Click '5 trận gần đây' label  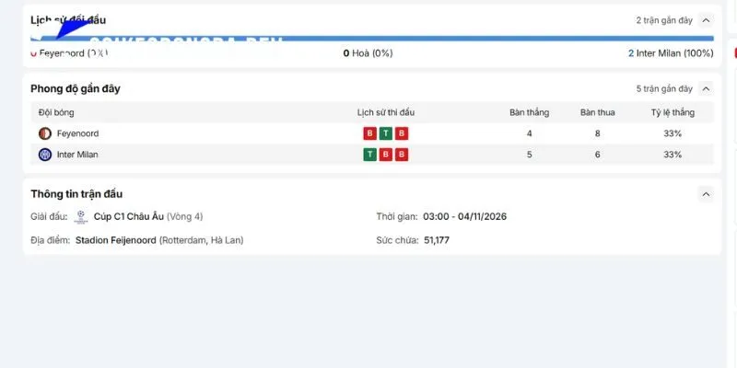click(664, 88)
